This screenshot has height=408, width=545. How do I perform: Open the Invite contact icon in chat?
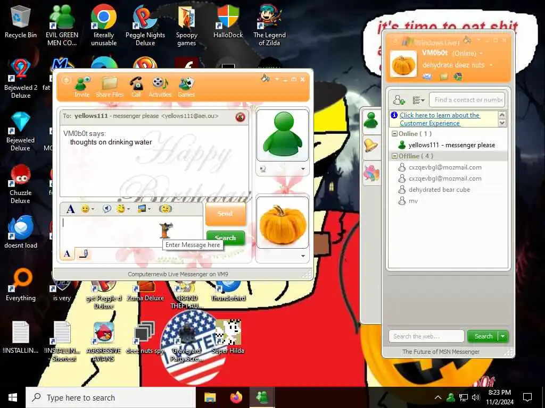click(82, 87)
